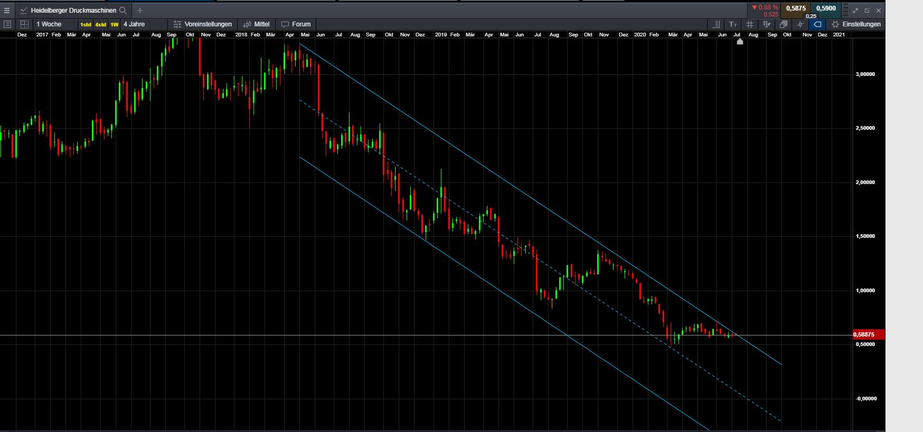Toggle the crosshair cursor icon
The image size is (923, 432).
(x=800, y=24)
